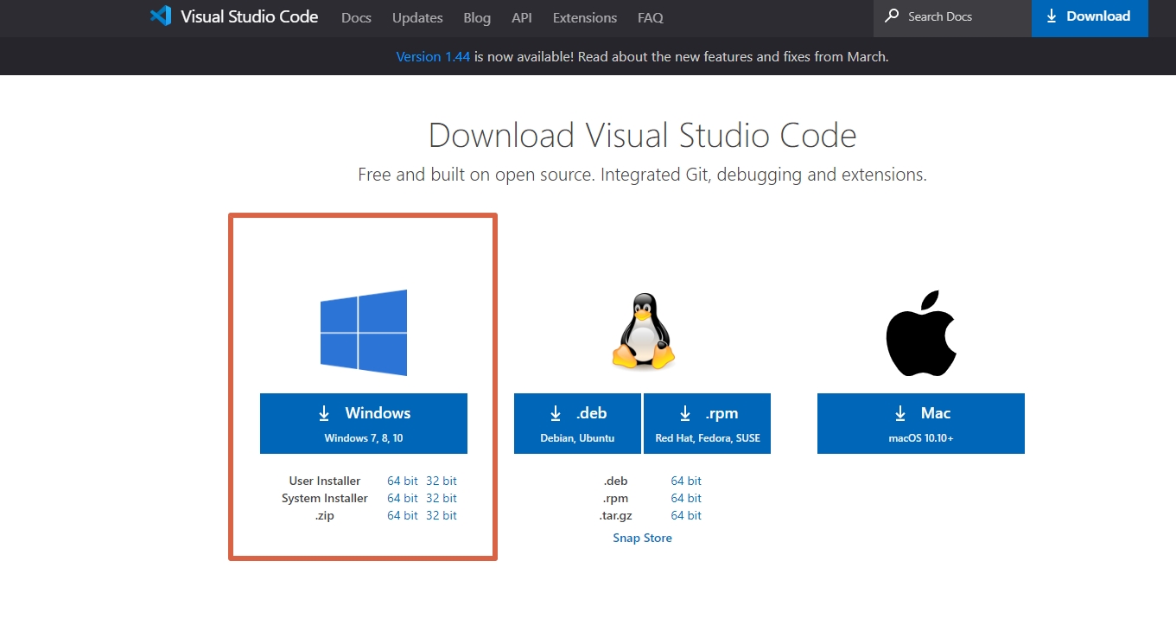Select User Installer 32 bit link
The height and width of the screenshot is (644, 1176).
[442, 481]
